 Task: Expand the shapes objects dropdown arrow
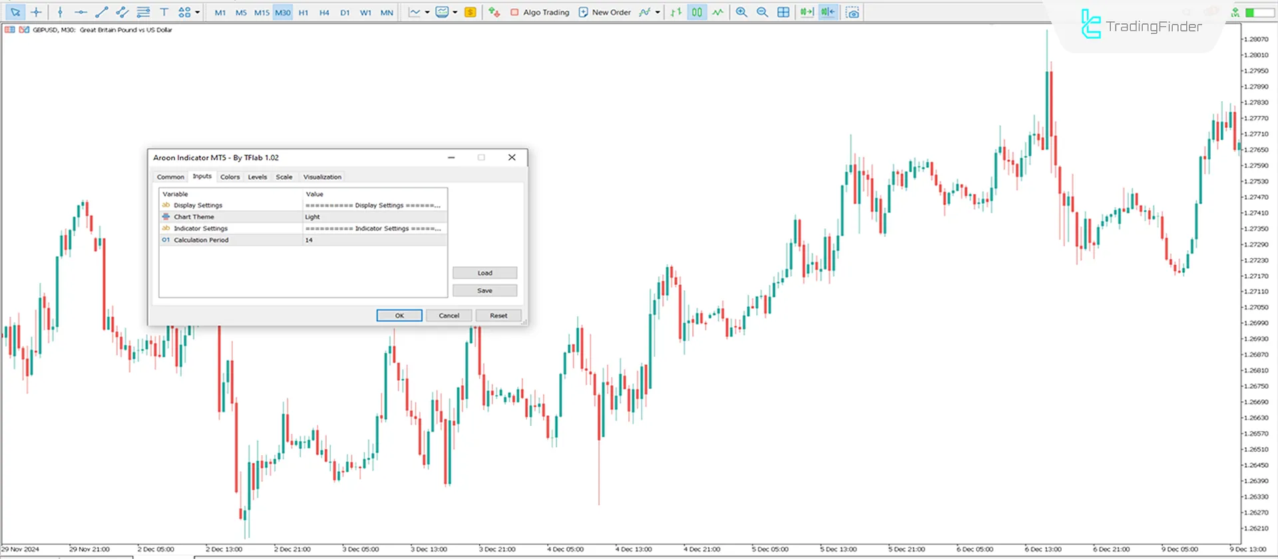tap(197, 12)
